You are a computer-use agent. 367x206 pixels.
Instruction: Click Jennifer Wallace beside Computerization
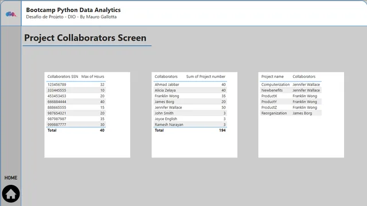point(306,85)
